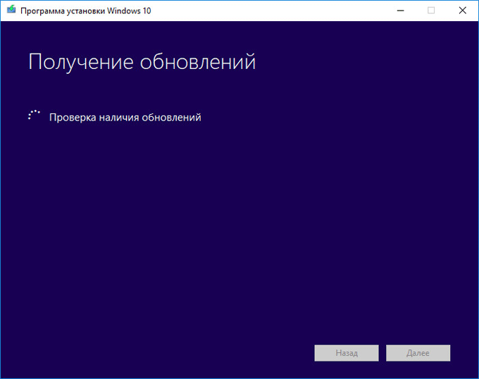Maximize the Windows 10 setup window
Viewport: 479px width, 379px height.
pos(431,11)
